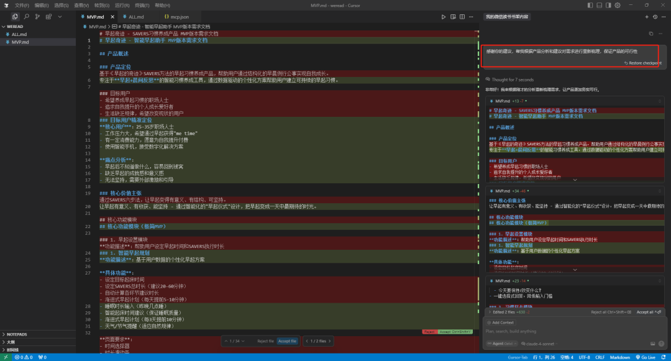Open the Source Control view icon
This screenshot has width=671, height=361.
[x=38, y=17]
